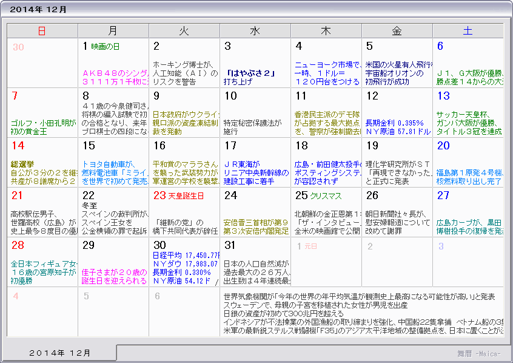Select the 月 Monday column header

coord(113,31)
